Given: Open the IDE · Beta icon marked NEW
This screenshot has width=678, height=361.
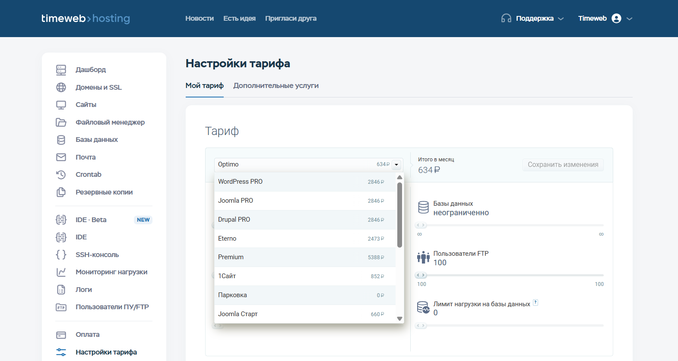Looking at the screenshot, I should [61, 220].
